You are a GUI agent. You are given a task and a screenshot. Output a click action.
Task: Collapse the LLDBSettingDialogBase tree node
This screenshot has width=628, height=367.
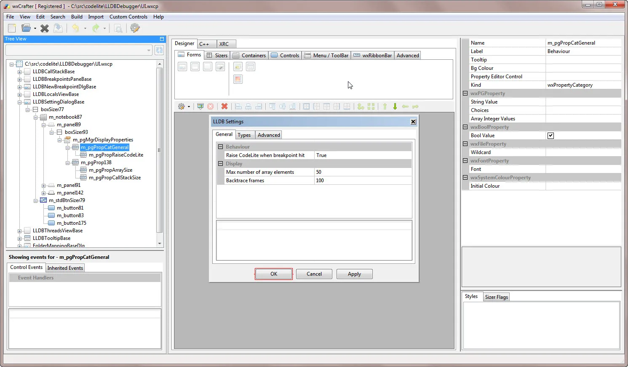pos(19,101)
